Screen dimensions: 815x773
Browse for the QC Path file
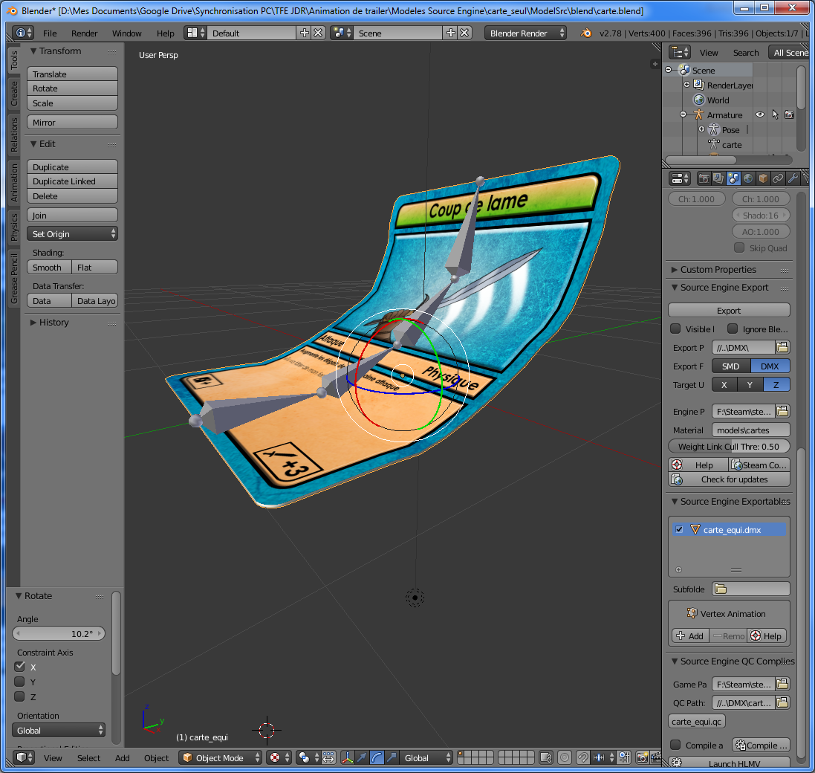(x=783, y=703)
